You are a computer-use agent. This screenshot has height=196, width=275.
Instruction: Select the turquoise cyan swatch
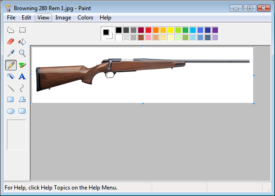coord(193,30)
